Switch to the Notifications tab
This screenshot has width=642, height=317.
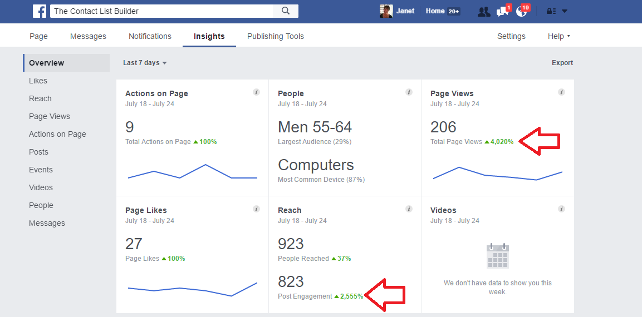coord(150,36)
